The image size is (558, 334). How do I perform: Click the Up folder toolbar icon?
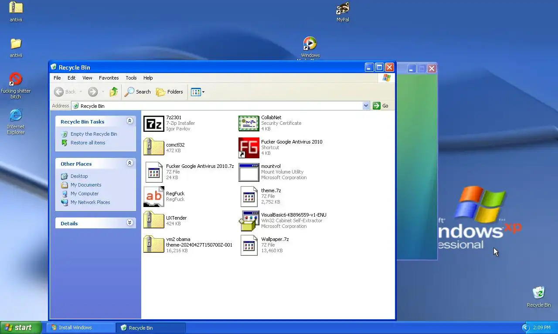pos(114,92)
